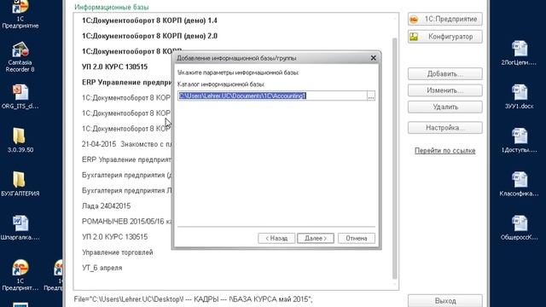Image resolution: width=546 pixels, height=307 pixels.
Task: Select the Управление торговлей entry
Action: 118,252
